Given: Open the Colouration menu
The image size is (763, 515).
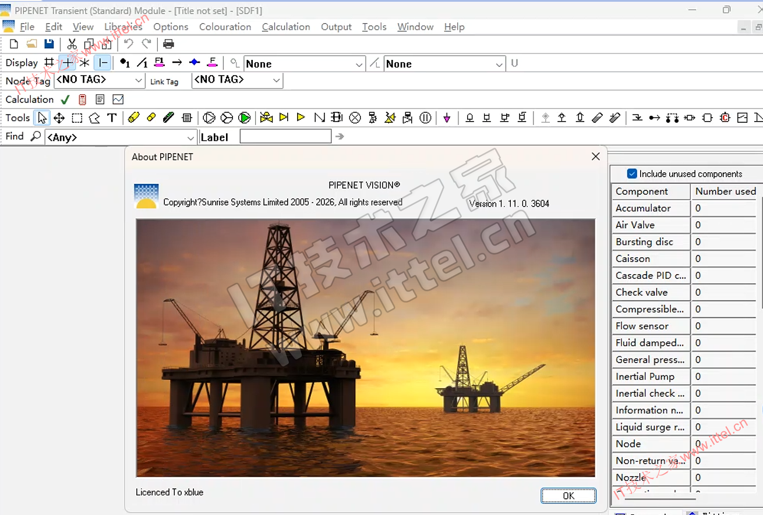Looking at the screenshot, I should [225, 27].
